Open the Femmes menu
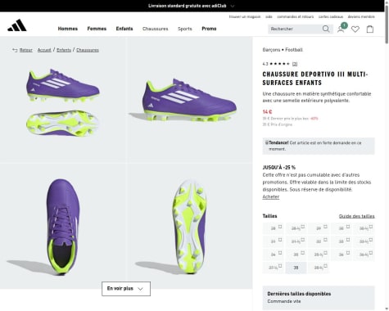Screen dimensions: 389x311 tap(97, 29)
